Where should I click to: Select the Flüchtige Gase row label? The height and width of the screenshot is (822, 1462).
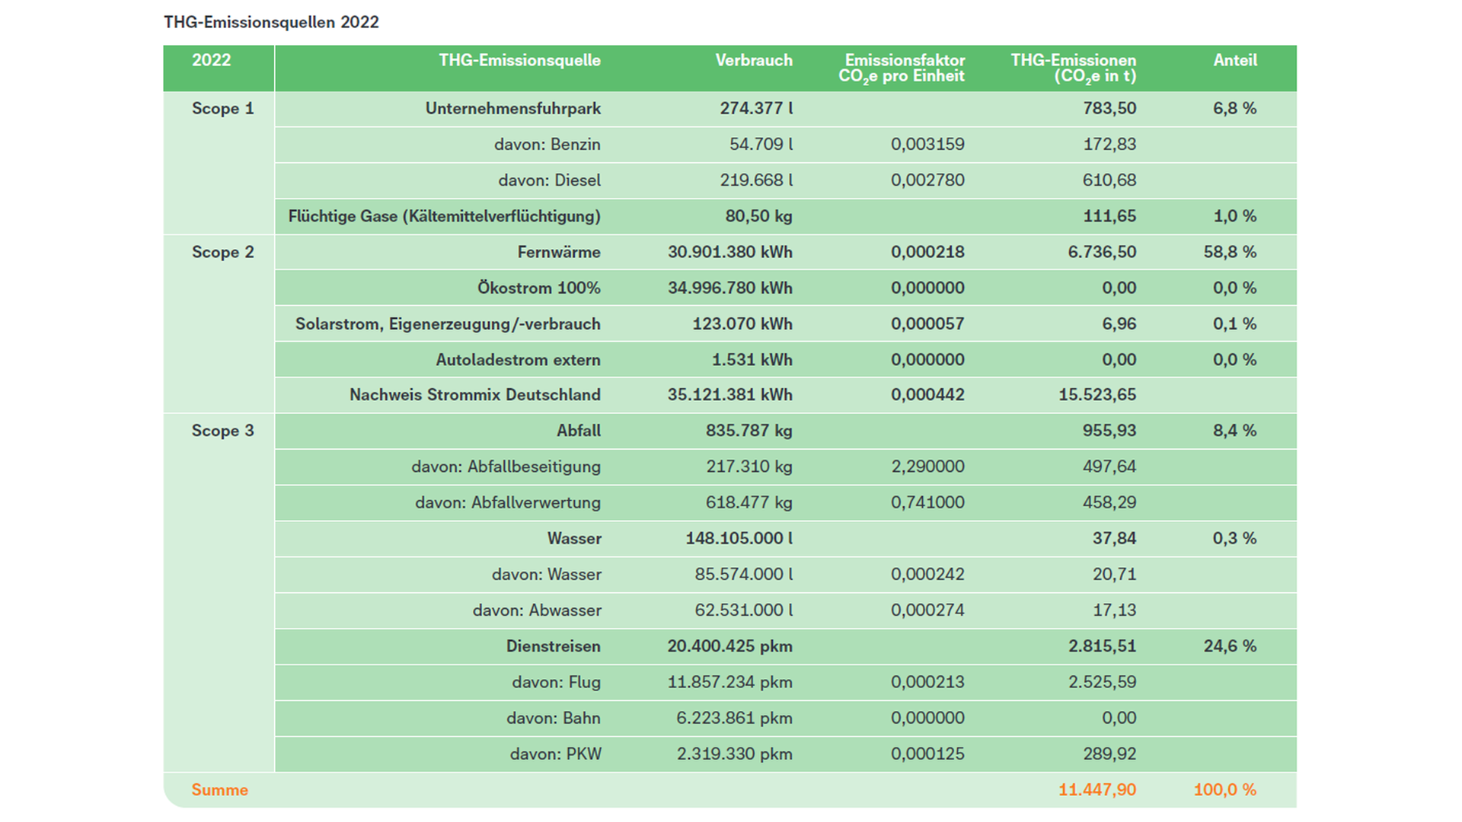pos(444,216)
